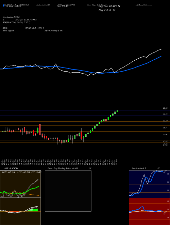Select the '(MGR) 67.2, 40.9, 8' values
This screenshot has height=225, width=170.
pos(35,28)
